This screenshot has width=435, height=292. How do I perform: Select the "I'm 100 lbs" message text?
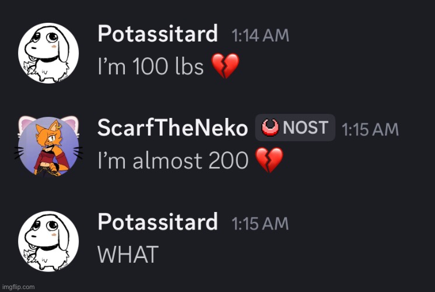pyautogui.click(x=150, y=67)
